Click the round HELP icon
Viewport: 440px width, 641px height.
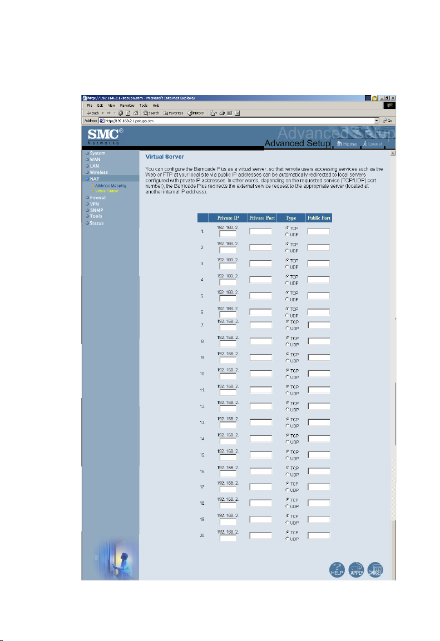337,570
